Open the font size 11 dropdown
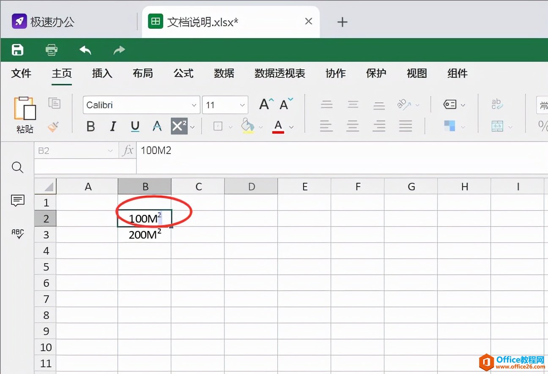The width and height of the screenshot is (548, 374). 225,105
